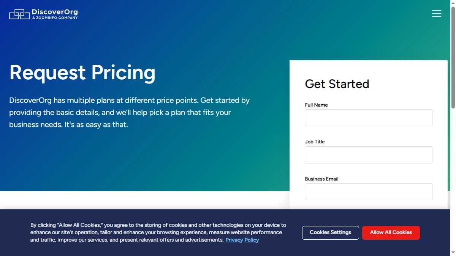Click the DiscoverOrg logo icon
The height and width of the screenshot is (256, 456).
[x=19, y=14]
